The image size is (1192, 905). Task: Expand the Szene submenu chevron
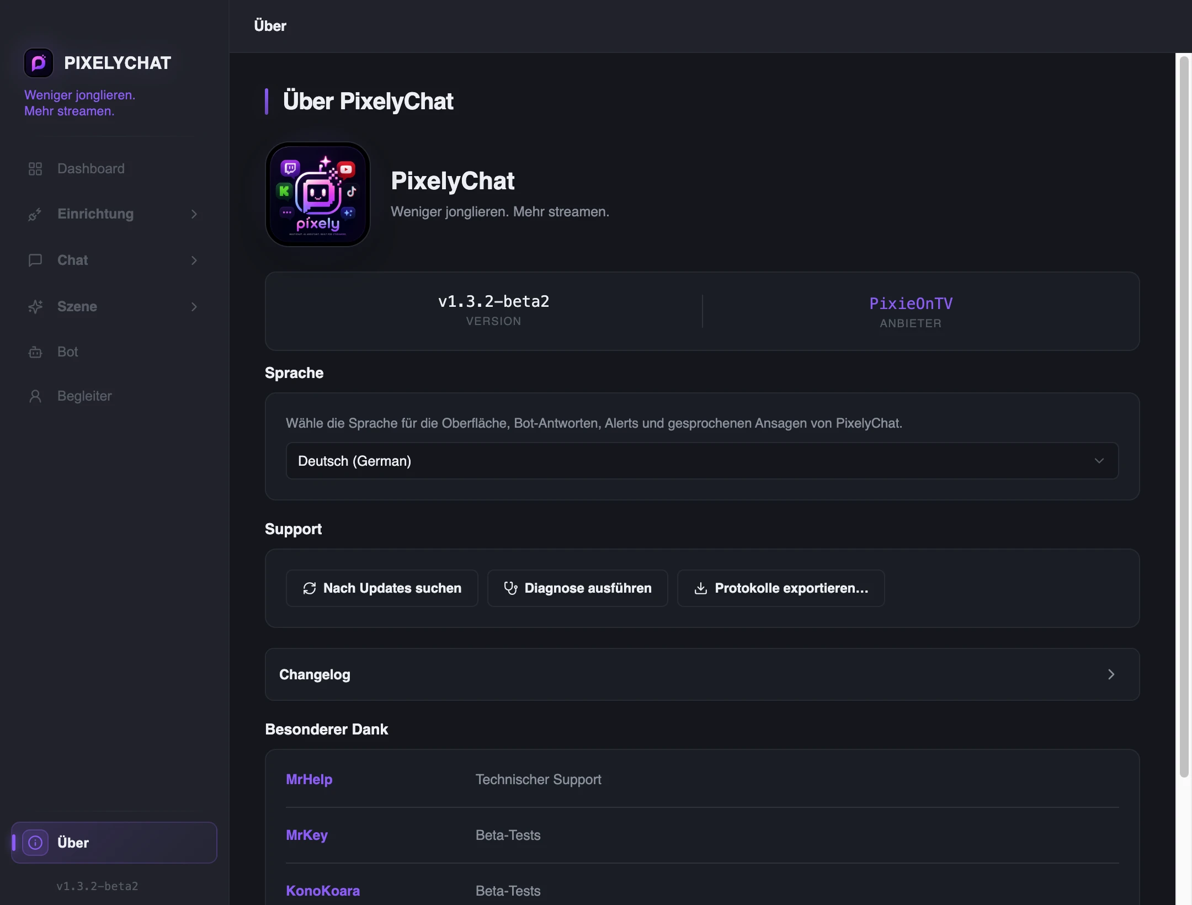194,307
